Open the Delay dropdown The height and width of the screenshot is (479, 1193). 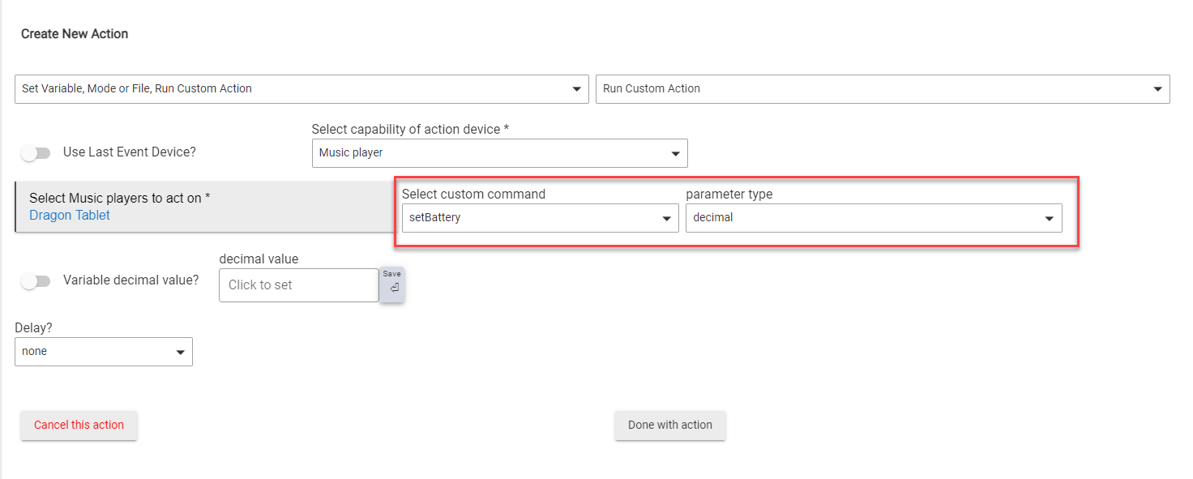click(104, 352)
